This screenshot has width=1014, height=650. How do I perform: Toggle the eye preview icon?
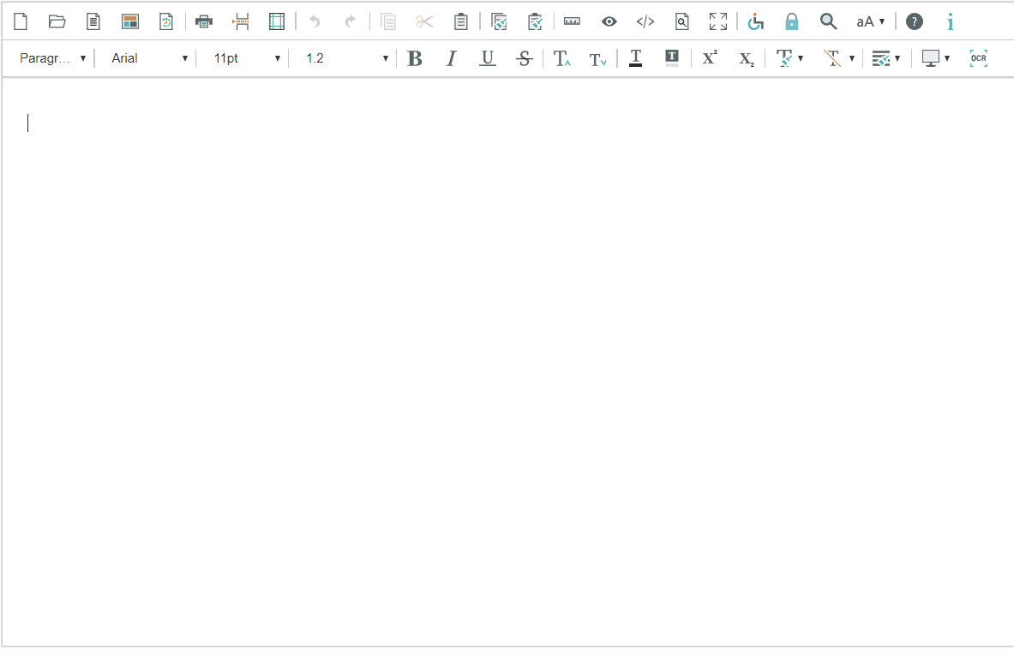[609, 21]
